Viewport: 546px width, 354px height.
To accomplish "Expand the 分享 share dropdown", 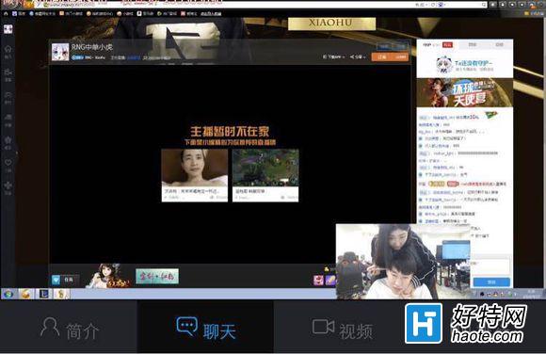I will point(358,56).
